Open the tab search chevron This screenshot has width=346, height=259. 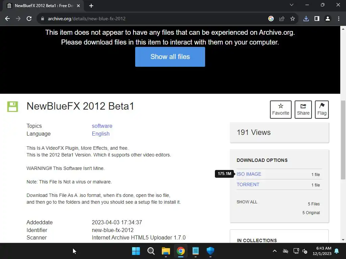[292, 5]
